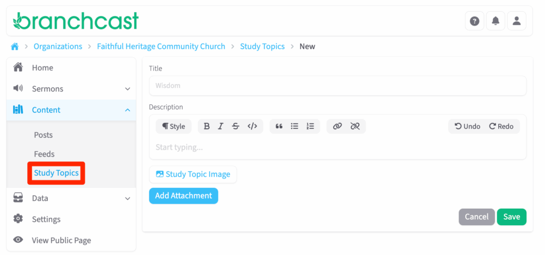
Task: Remove link using the unlink icon
Action: coord(355,126)
